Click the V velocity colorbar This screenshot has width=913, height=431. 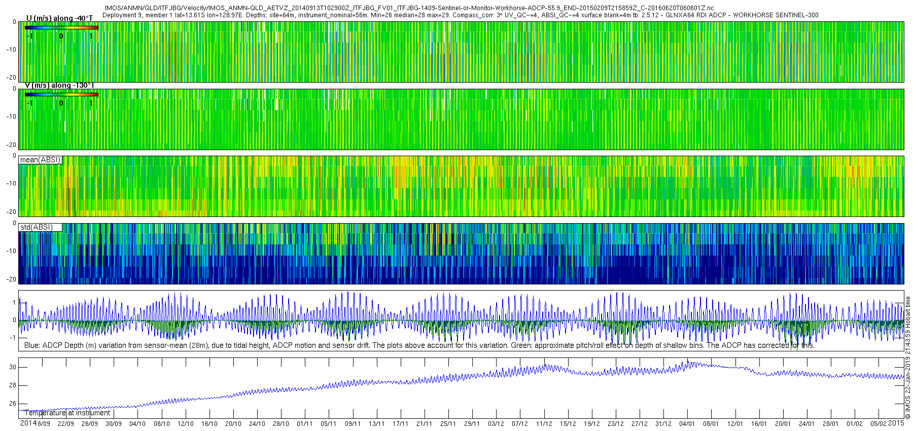(x=61, y=94)
